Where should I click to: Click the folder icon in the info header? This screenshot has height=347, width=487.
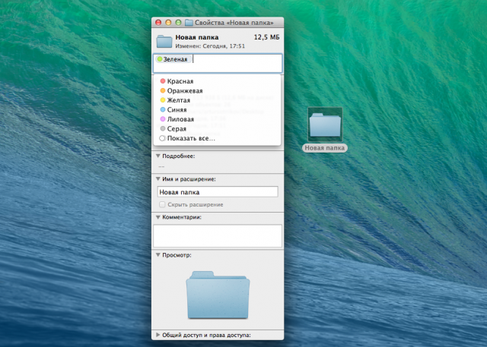pyautogui.click(x=164, y=41)
